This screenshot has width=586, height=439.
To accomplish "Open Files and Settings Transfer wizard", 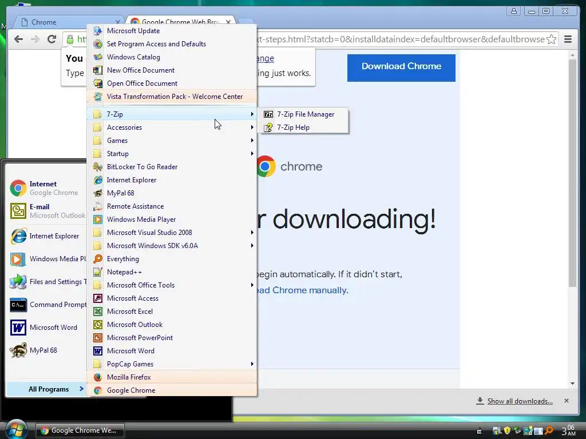I will point(46,282).
